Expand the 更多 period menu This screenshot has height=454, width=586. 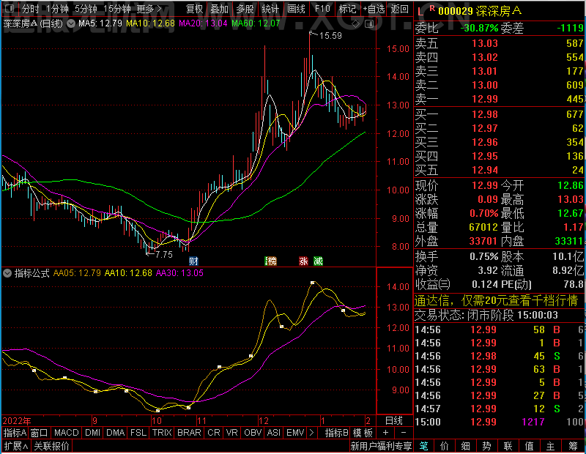[149, 8]
